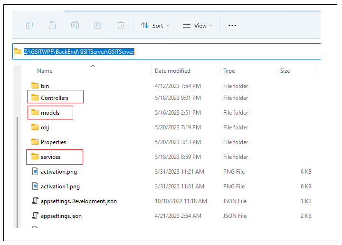342x245 pixels.
Task: Click the 1 KB size cell
Action: tap(306, 201)
